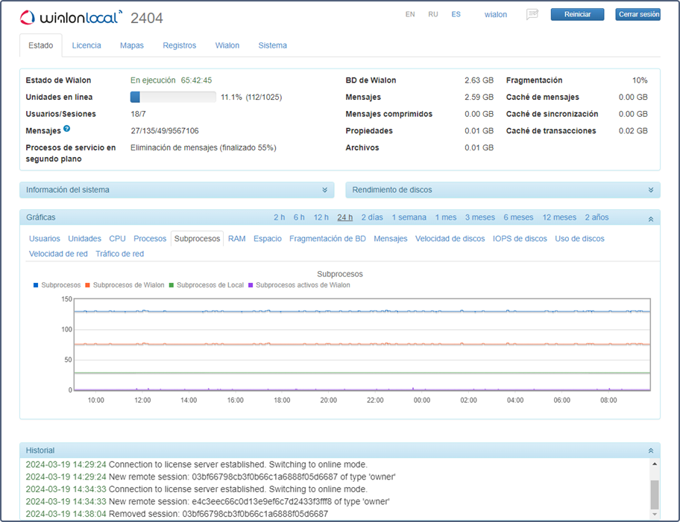Viewport: 680px width, 522px height.
Task: Toggle Subprocesos series in chart legend
Action: [57, 285]
